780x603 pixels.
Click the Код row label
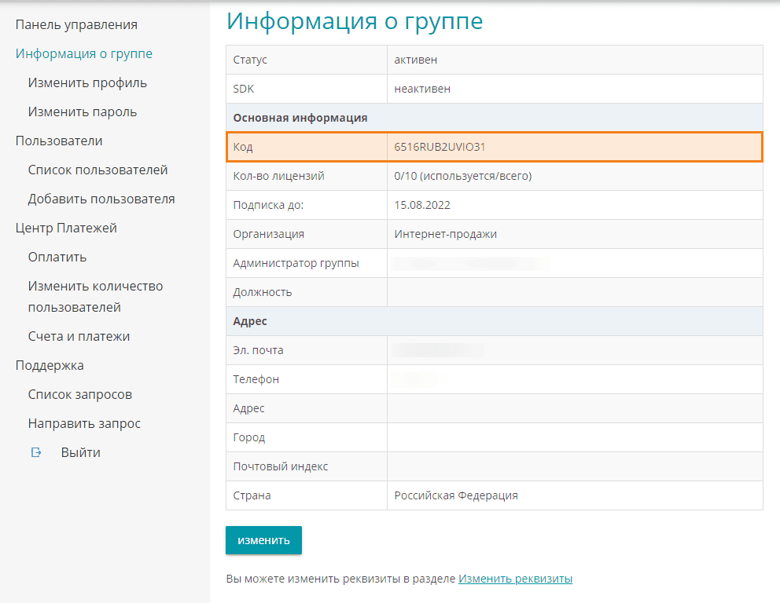(x=243, y=147)
